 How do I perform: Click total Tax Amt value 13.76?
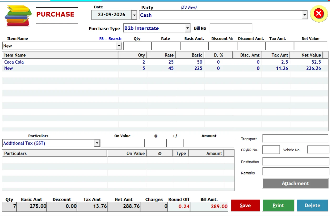tap(92, 206)
